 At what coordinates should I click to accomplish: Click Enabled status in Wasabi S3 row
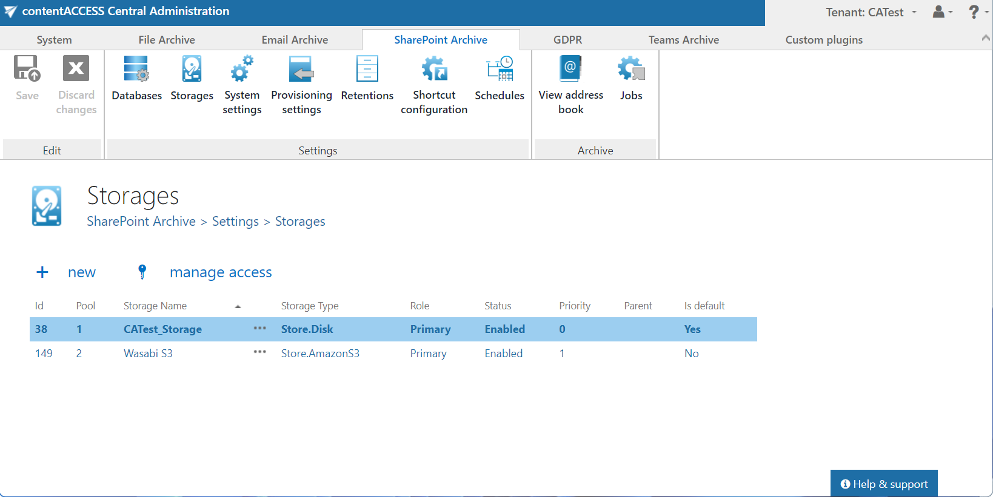[x=503, y=354]
